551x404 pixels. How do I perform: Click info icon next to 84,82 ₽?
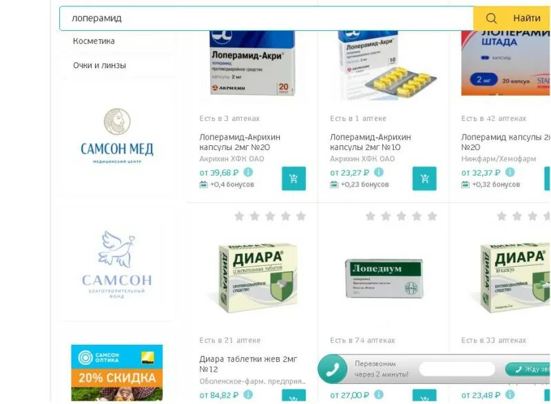[248, 394]
